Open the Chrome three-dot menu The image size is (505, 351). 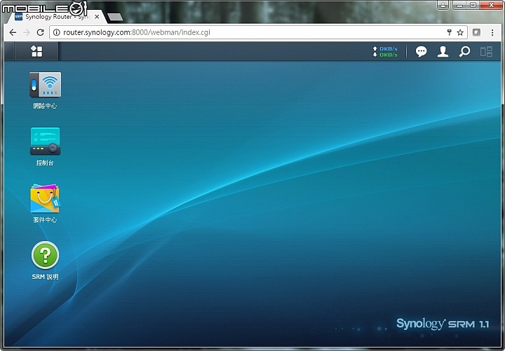point(492,32)
